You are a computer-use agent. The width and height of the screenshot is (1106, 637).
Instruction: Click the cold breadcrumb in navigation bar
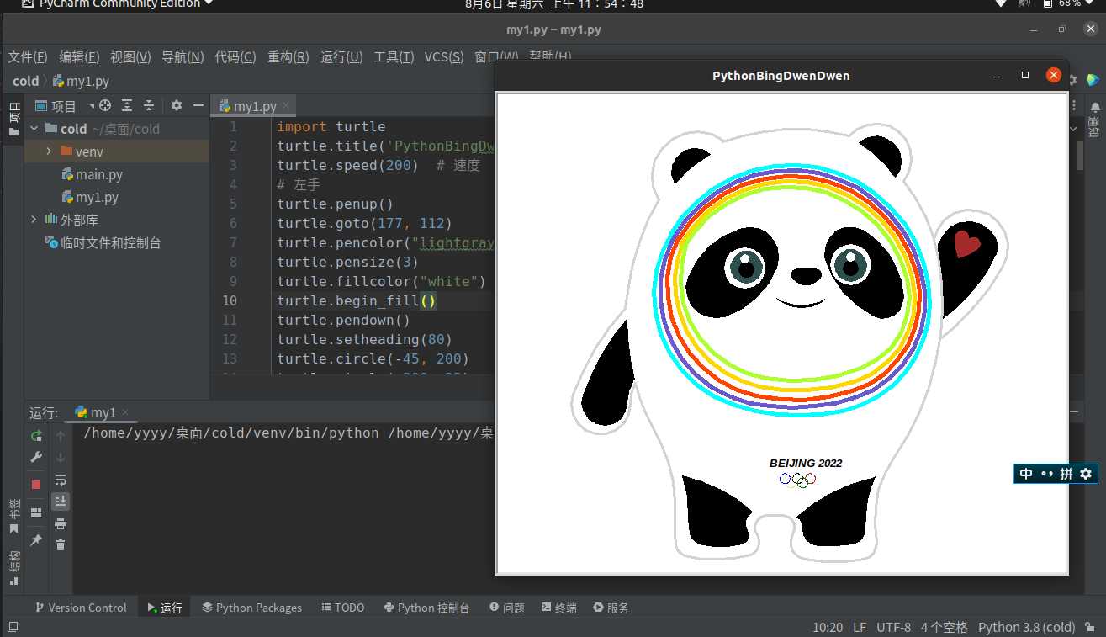(26, 82)
